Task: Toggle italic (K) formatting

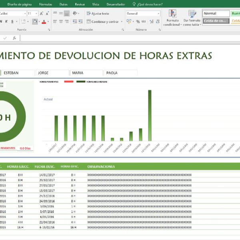Action: click(x=6, y=22)
